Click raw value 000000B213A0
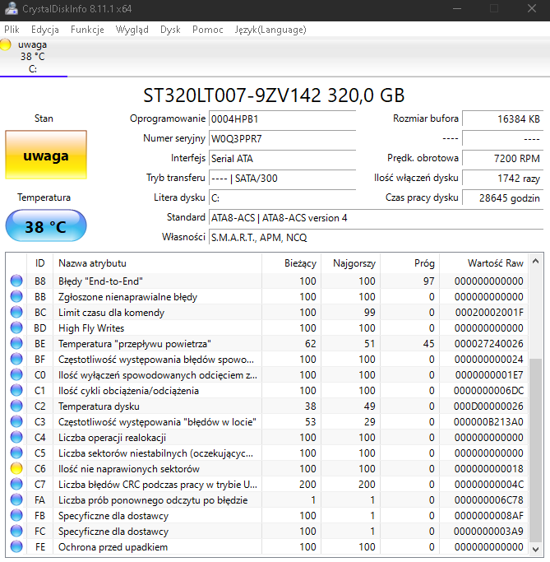 [488, 421]
